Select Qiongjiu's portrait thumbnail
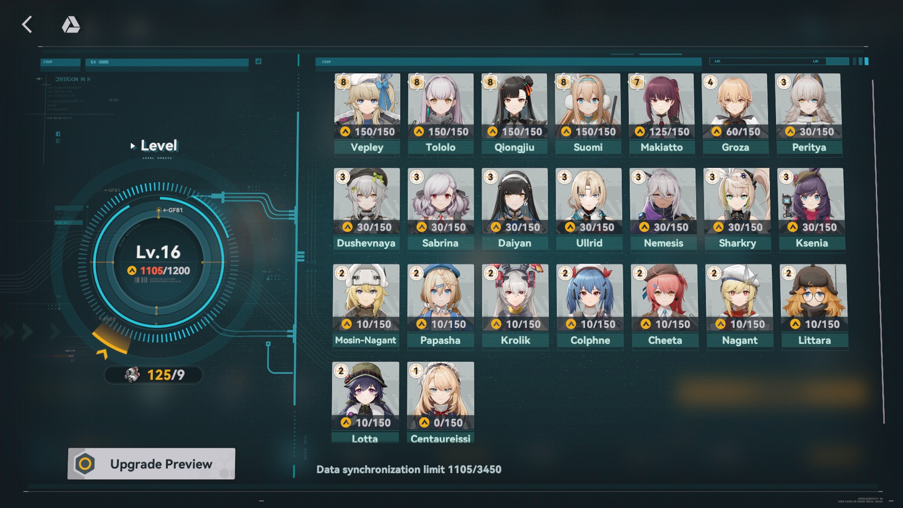Image resolution: width=903 pixels, height=508 pixels. (514, 106)
